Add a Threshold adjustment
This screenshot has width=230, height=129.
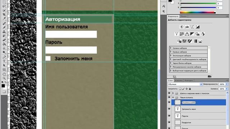[x=190, y=41]
